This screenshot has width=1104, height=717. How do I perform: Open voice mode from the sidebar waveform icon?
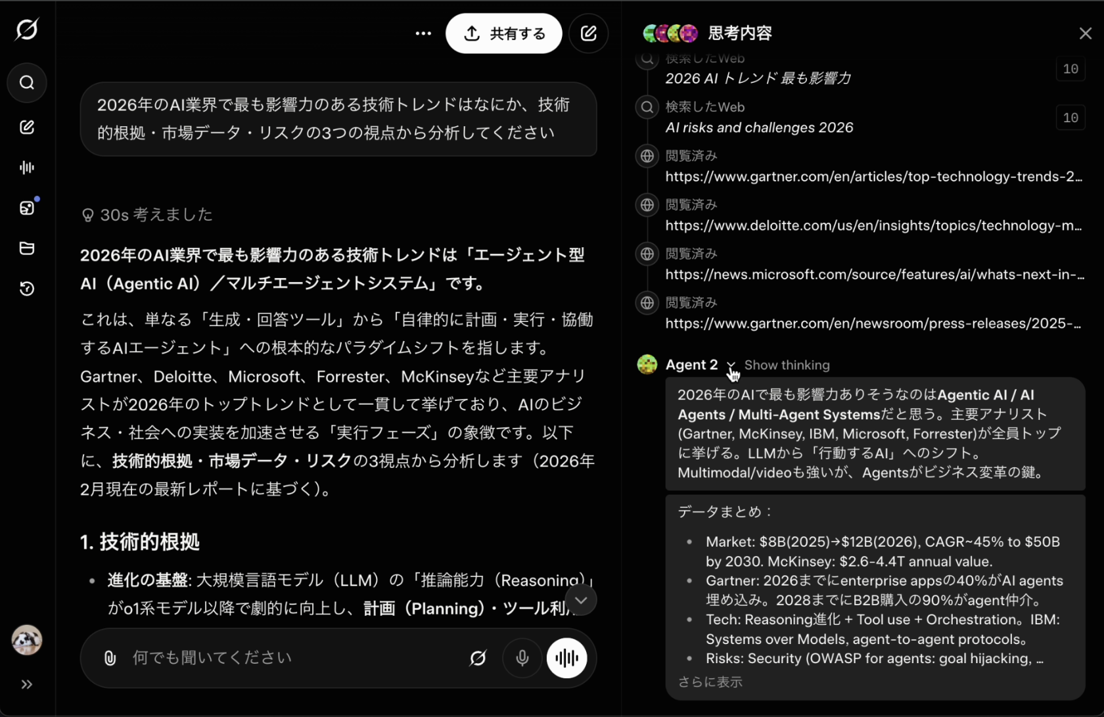click(27, 167)
